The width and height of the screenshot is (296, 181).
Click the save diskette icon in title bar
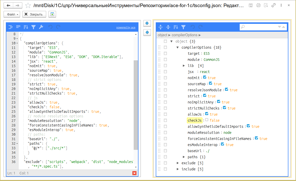[x=251, y=5]
